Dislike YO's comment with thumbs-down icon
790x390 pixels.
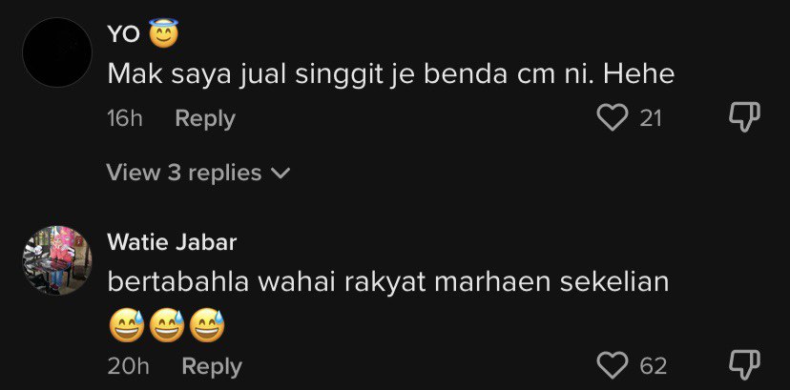pyautogui.click(x=744, y=119)
